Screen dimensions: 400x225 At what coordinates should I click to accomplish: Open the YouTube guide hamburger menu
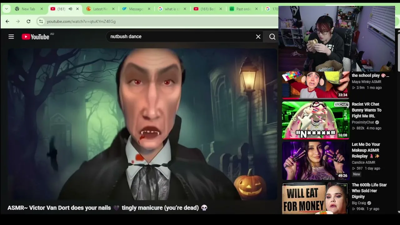[11, 37]
